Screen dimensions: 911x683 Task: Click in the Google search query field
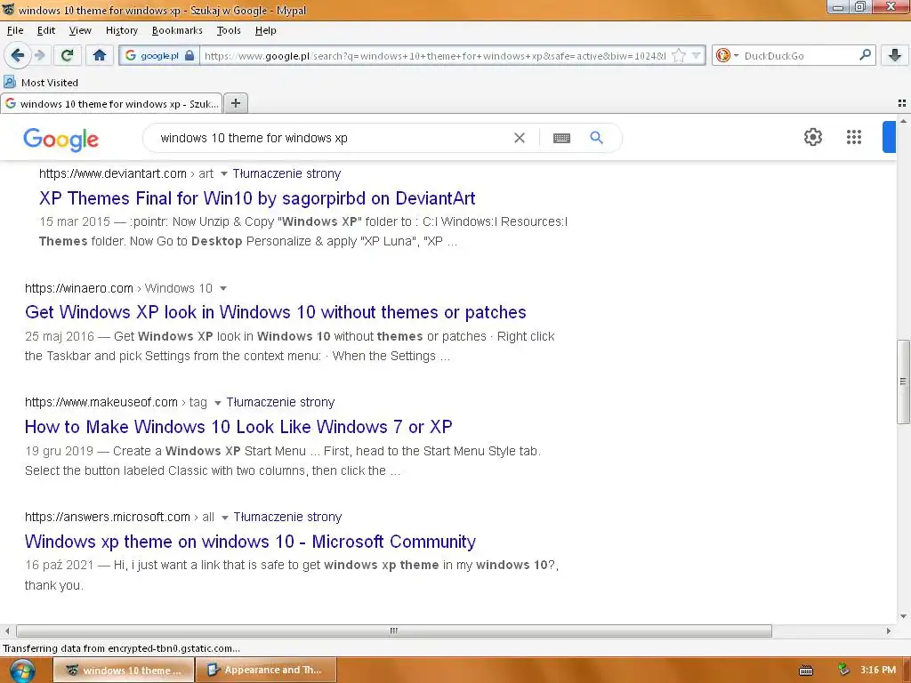[331, 138]
